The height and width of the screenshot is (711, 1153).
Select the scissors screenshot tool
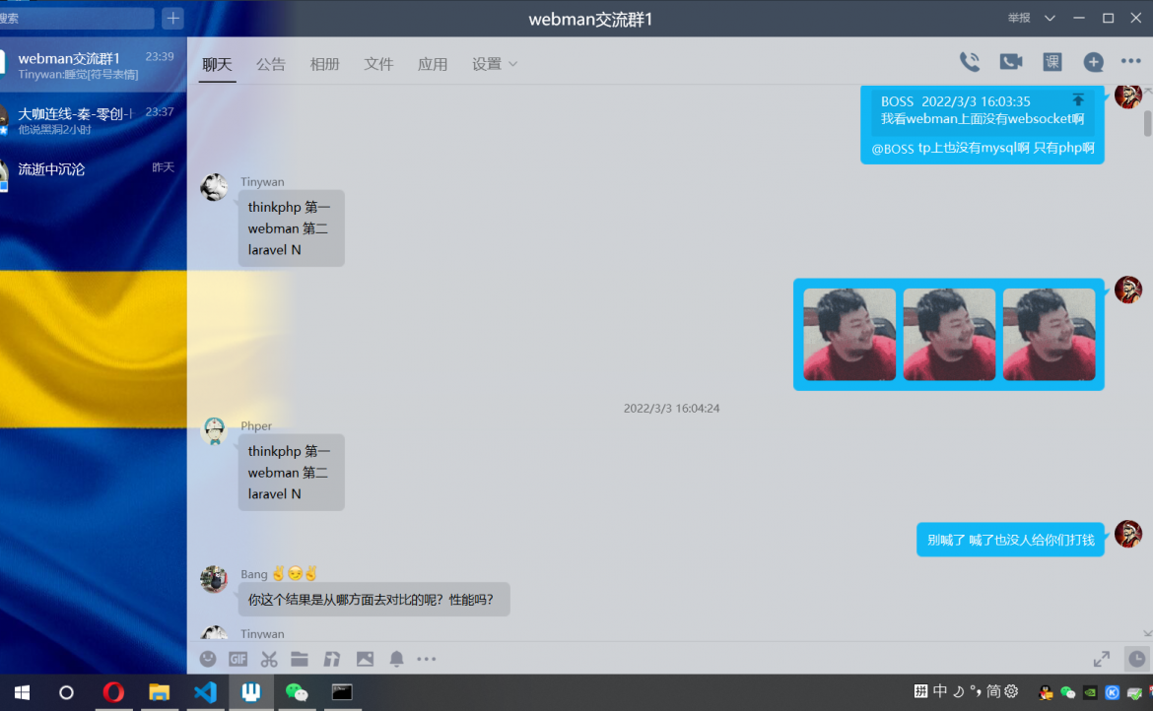(x=269, y=659)
